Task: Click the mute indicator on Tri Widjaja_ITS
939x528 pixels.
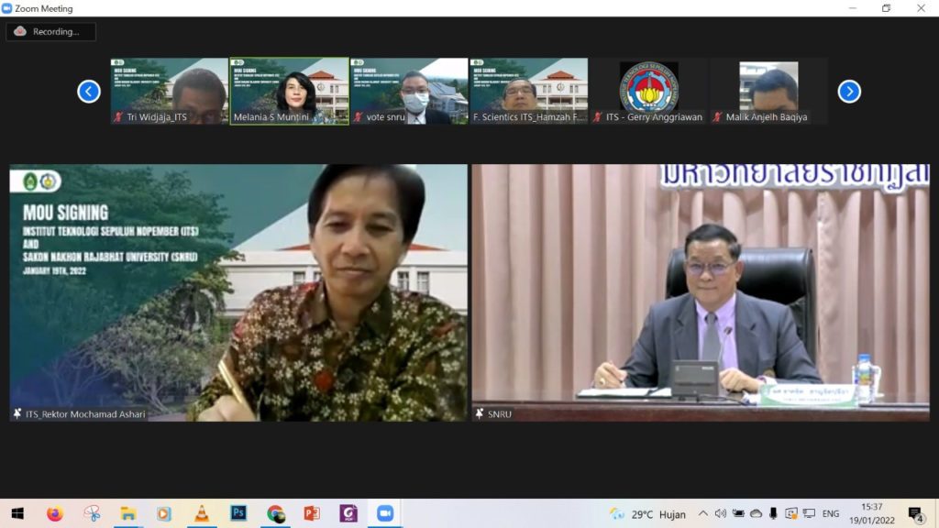Action: click(118, 117)
